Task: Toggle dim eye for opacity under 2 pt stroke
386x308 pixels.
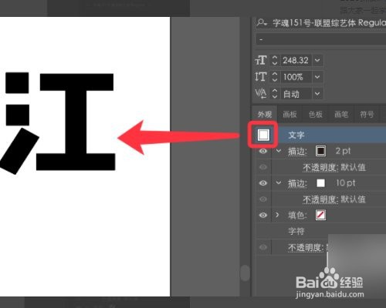Action: [x=263, y=167]
